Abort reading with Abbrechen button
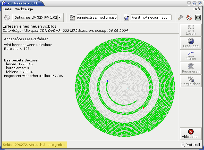 pyautogui.click(x=191, y=133)
